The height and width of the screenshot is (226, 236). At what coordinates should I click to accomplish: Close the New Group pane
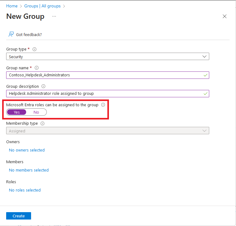click(x=224, y=16)
